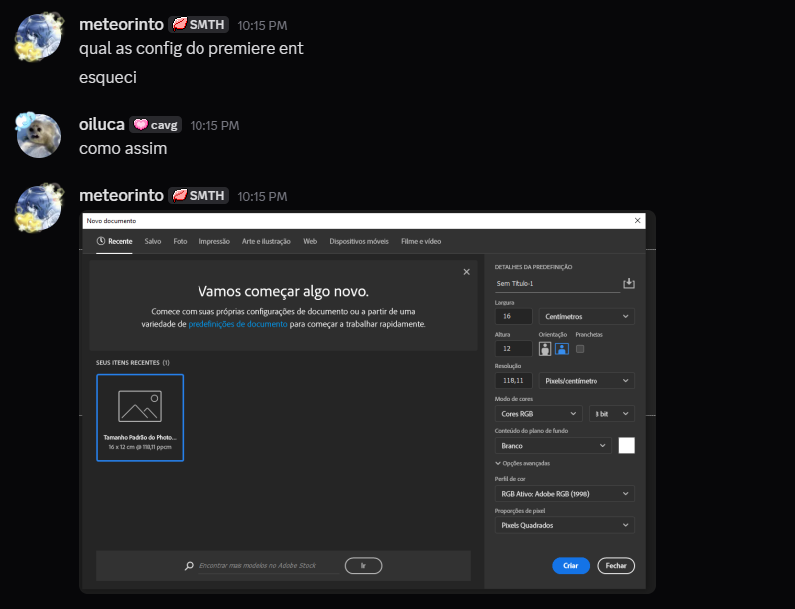Open the Adobe RGB color profile dropdown
The height and width of the screenshot is (609, 795).
(565, 494)
